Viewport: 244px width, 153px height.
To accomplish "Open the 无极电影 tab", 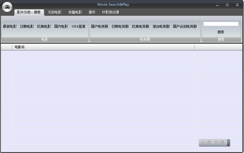I will (54, 12).
